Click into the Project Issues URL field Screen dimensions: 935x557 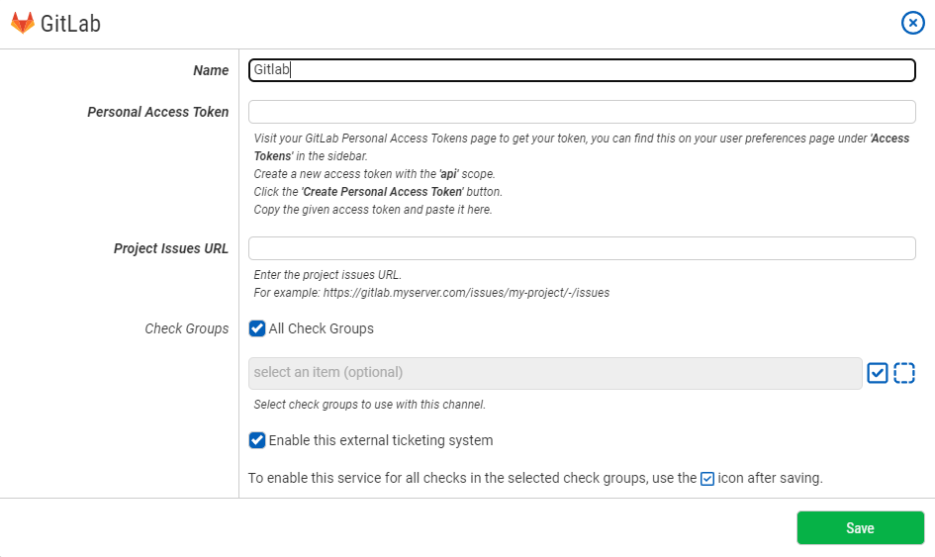(x=582, y=248)
